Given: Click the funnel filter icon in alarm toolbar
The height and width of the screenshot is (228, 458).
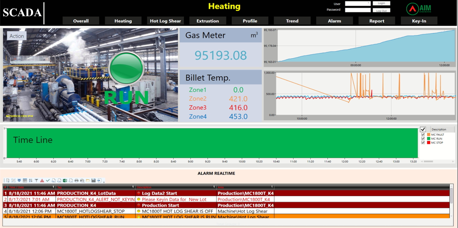Looking at the screenshot, I should click(36, 180).
